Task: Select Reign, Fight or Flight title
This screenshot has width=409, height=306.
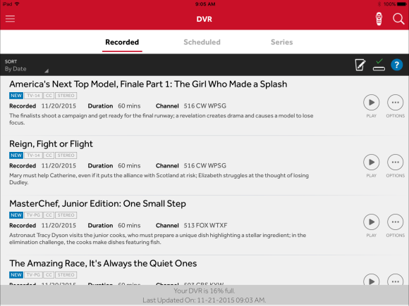Action: [x=51, y=144]
